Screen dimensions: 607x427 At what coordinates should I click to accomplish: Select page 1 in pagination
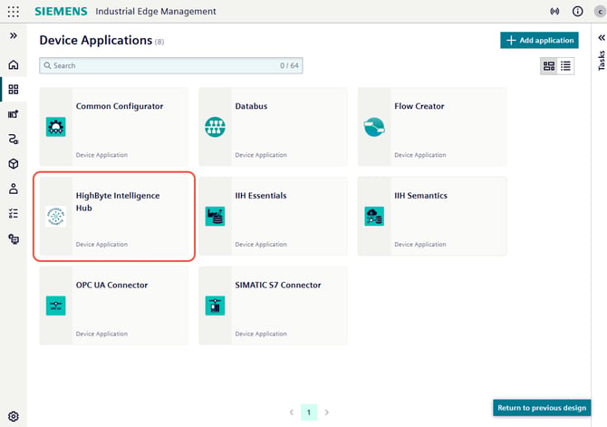click(x=309, y=412)
